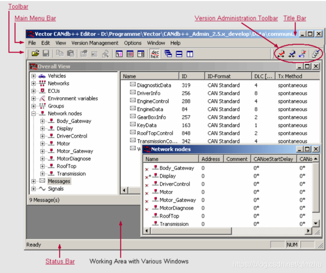Click node icon beside RoofTop in Network nodes window
This screenshot has height=273, width=326.
click(x=156, y=215)
